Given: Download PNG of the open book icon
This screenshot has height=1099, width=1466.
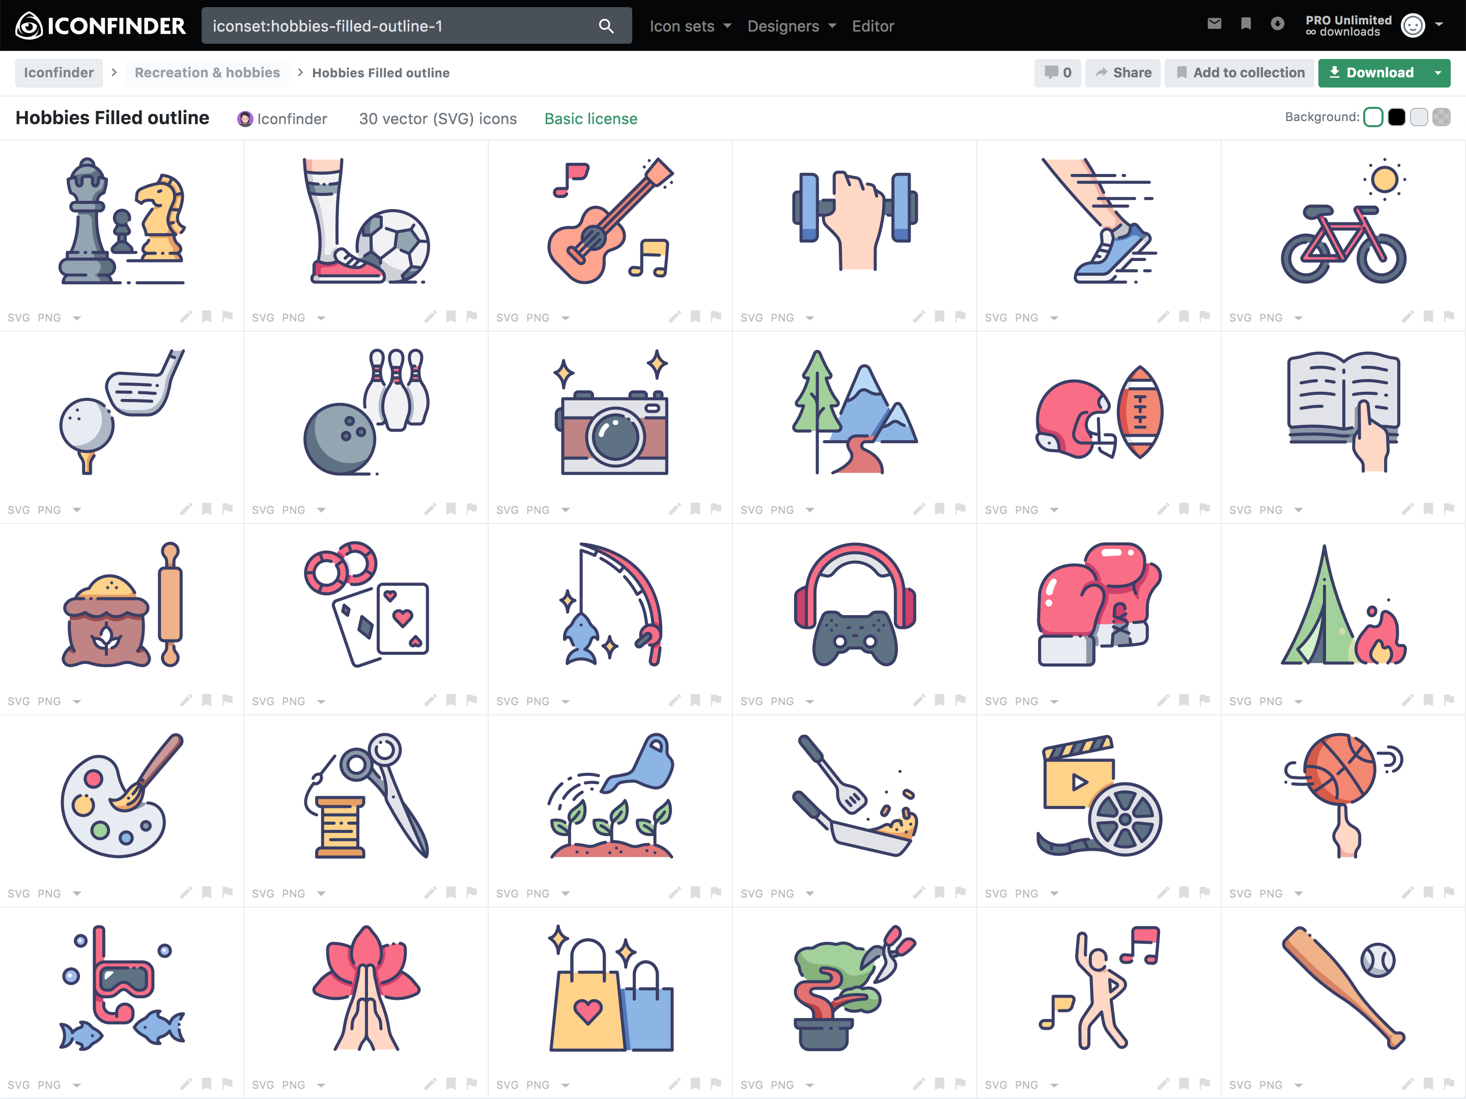Looking at the screenshot, I should (x=1271, y=510).
